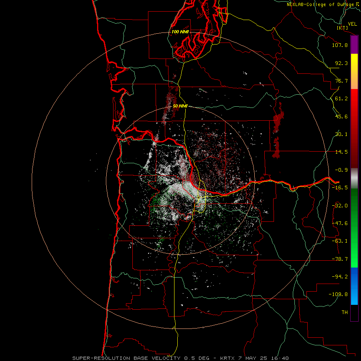
Task: Click the TH threshold label
Action: (x=345, y=312)
